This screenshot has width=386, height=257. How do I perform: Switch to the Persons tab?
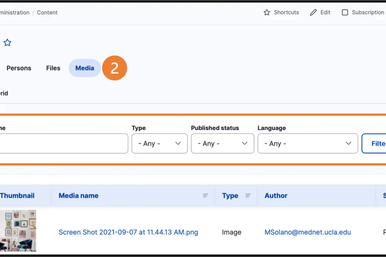[19, 68]
